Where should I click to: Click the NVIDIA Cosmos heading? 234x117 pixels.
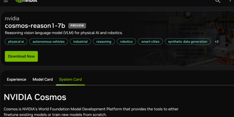35,97
